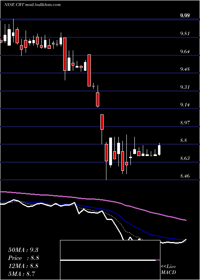Click the 12MA : 8.8 readout

click(x=23, y=266)
